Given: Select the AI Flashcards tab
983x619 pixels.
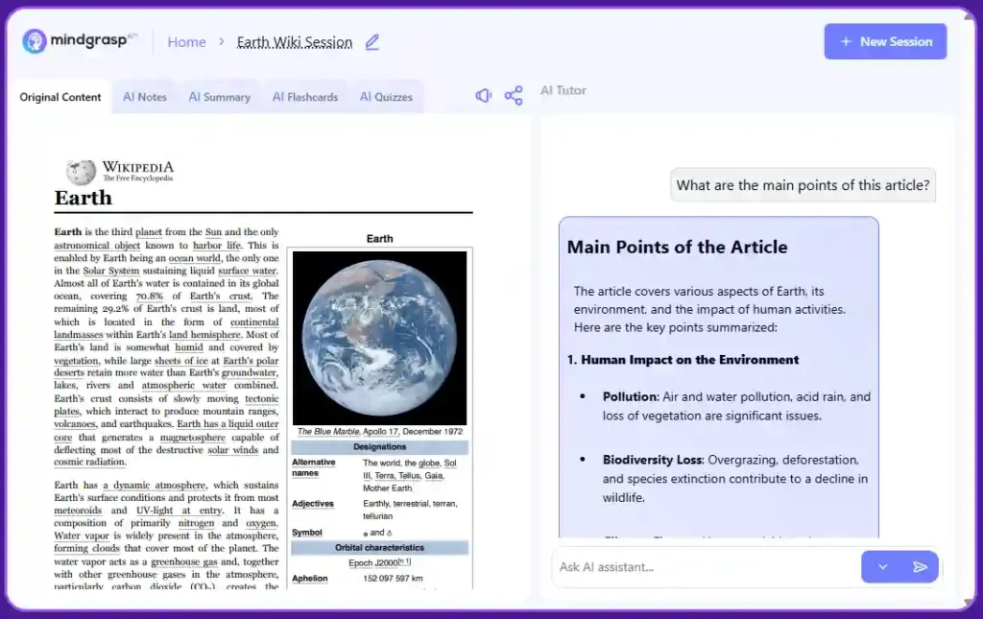Looking at the screenshot, I should (304, 97).
